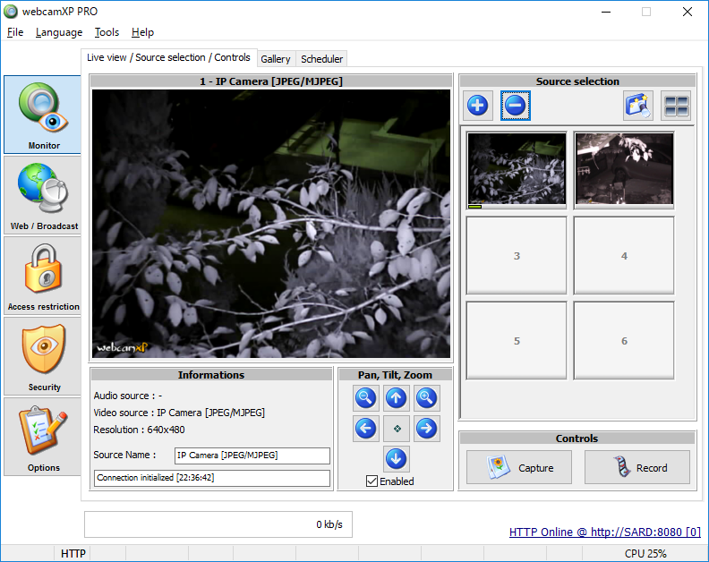Click the Record button
The width and height of the screenshot is (709, 562).
click(x=637, y=467)
